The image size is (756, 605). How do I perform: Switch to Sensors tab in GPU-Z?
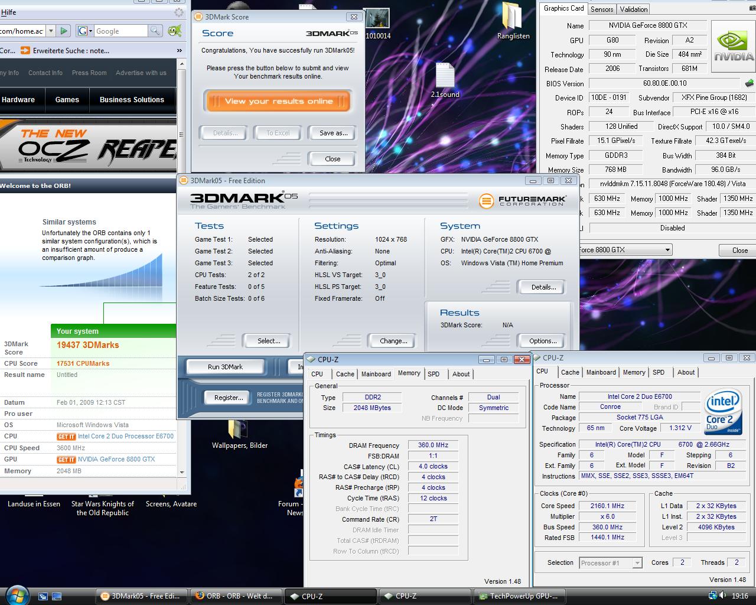click(602, 9)
